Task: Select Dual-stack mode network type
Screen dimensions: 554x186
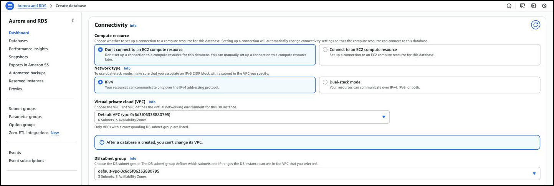Action: pyautogui.click(x=326, y=82)
